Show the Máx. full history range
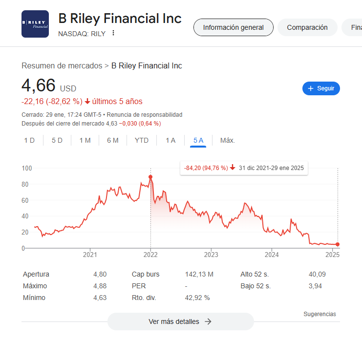 [228, 140]
